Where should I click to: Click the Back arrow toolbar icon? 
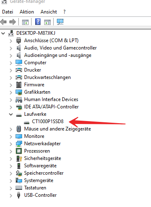pos(3,22)
